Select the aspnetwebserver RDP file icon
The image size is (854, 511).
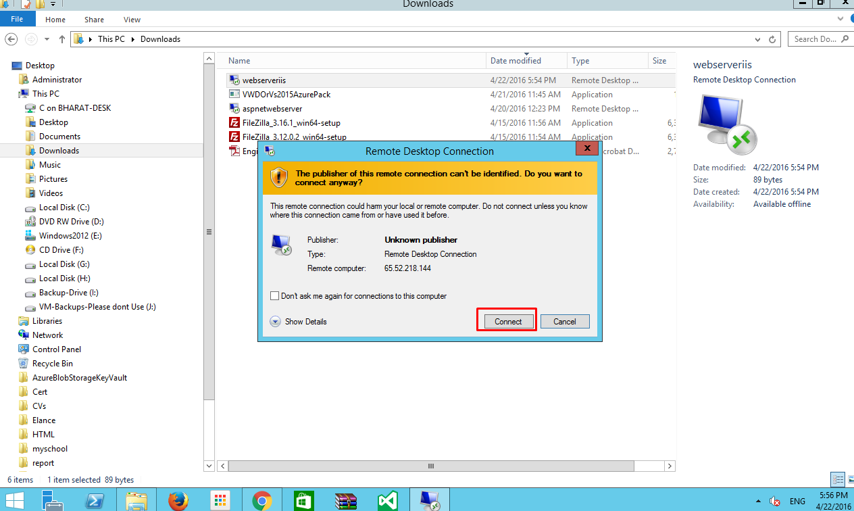coord(234,109)
